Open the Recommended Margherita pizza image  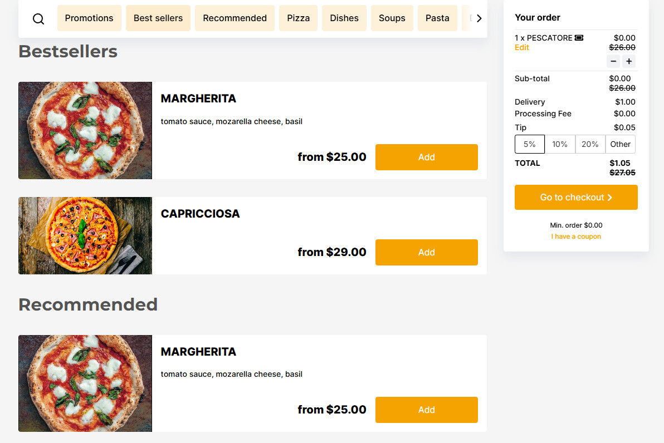pos(85,383)
